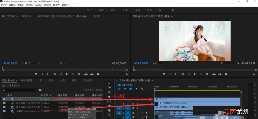Screen dimensions: 258x119
Task: Open playback resolution dropdown showing 1/2
Action: pyautogui.click(x=227, y=63)
